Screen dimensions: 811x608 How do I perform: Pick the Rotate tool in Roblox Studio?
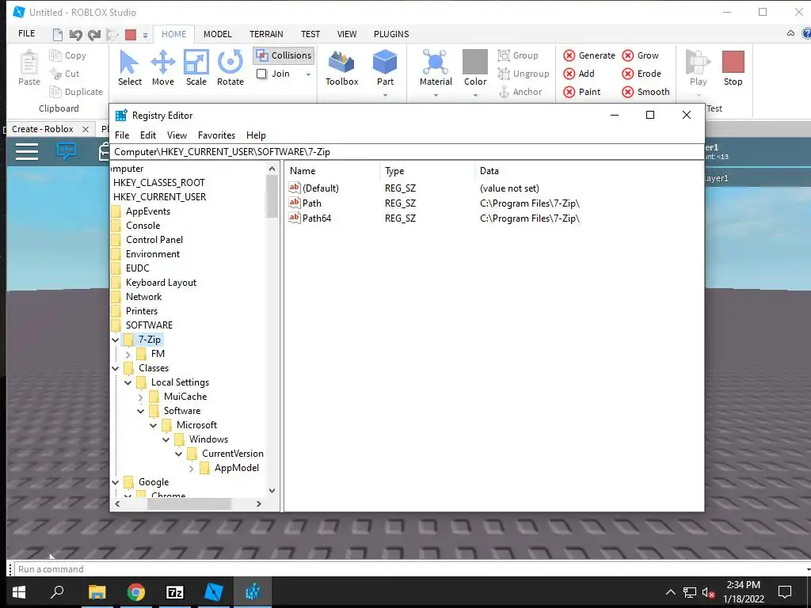click(230, 68)
